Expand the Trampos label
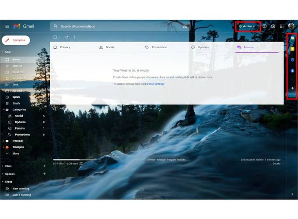The width and height of the screenshot is (298, 219). (4, 147)
